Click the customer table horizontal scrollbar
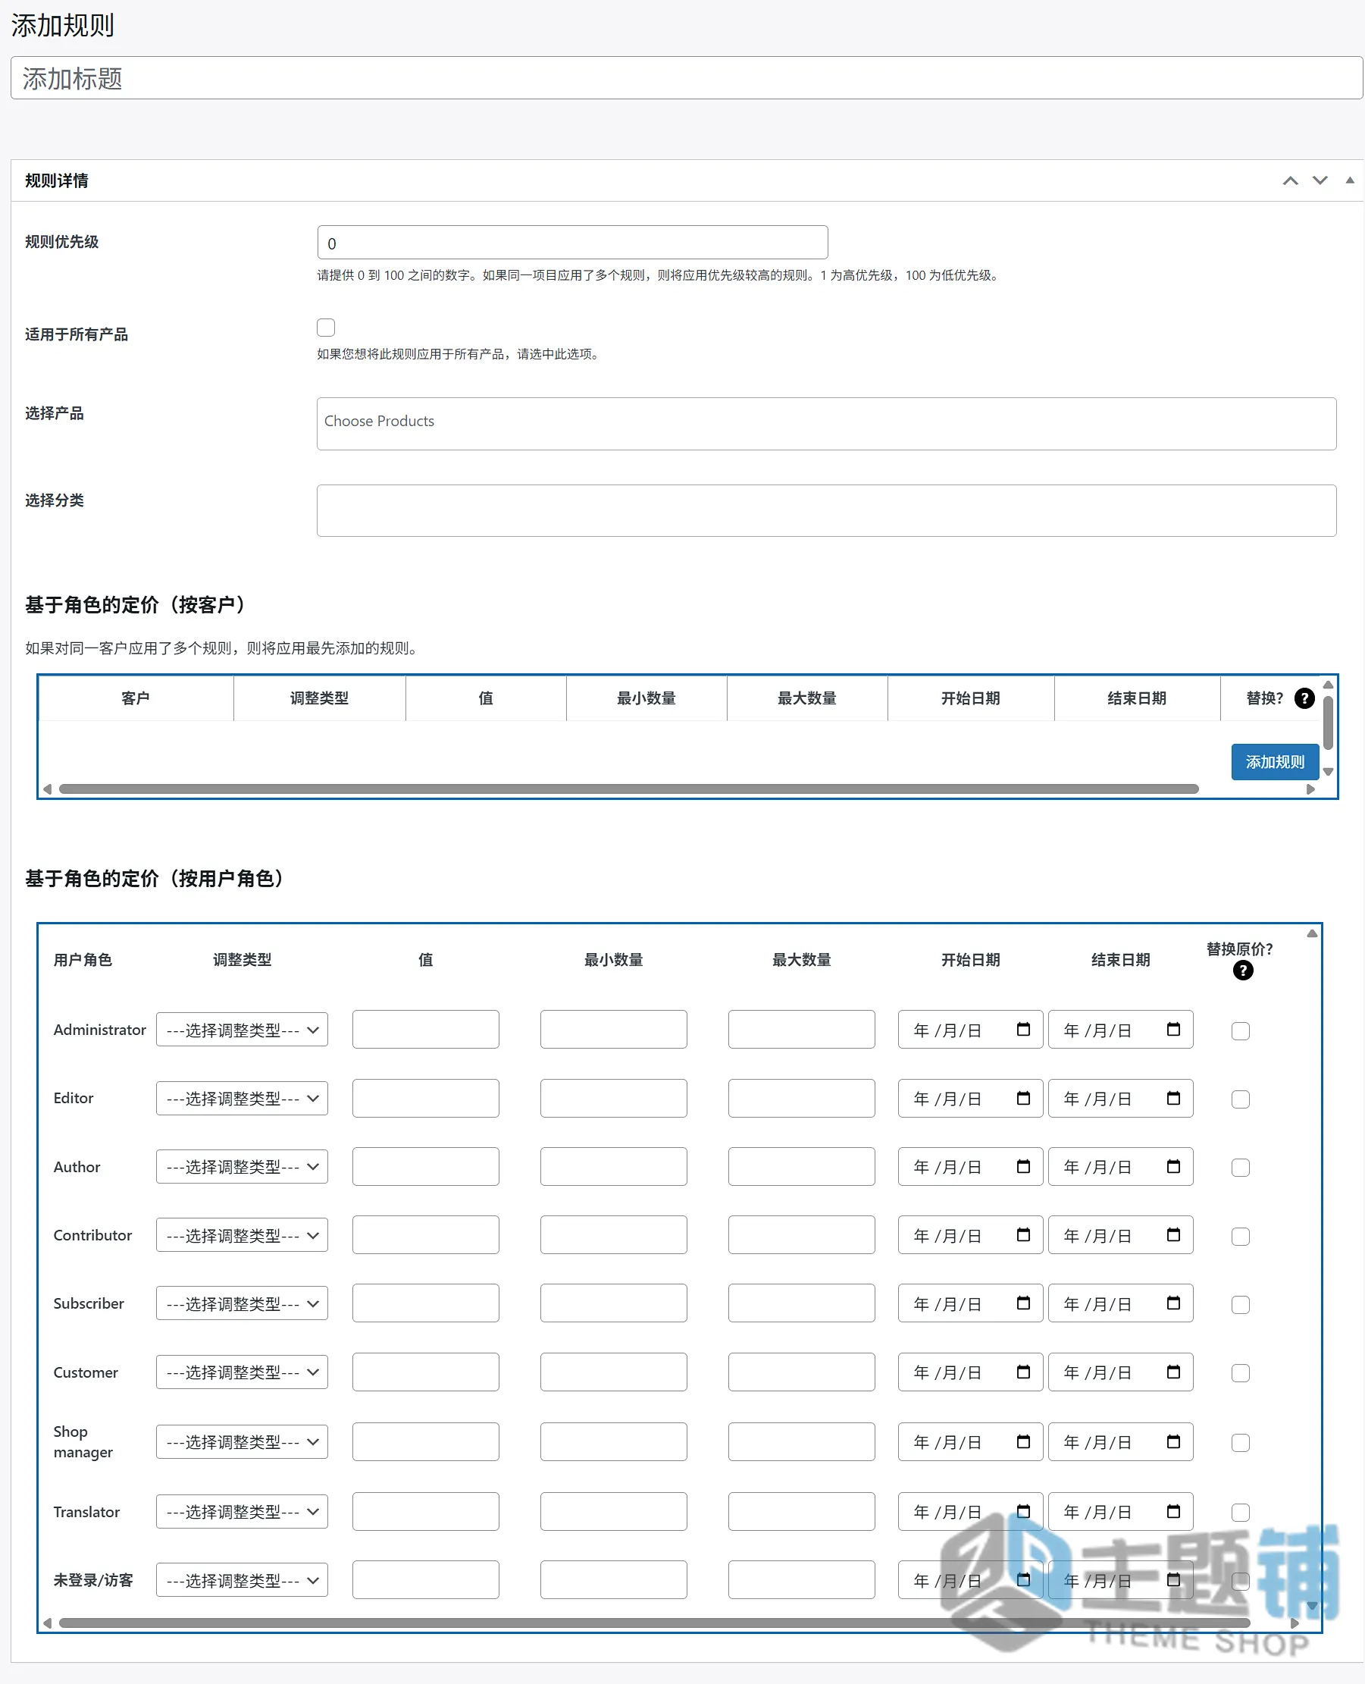 pos(628,789)
